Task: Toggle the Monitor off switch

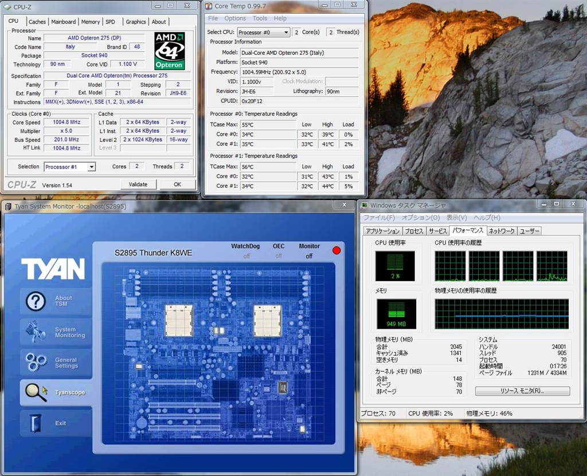Action: tap(309, 256)
